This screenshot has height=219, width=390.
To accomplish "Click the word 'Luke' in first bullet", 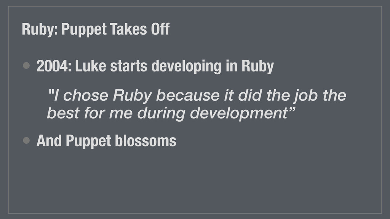I will (90, 66).
